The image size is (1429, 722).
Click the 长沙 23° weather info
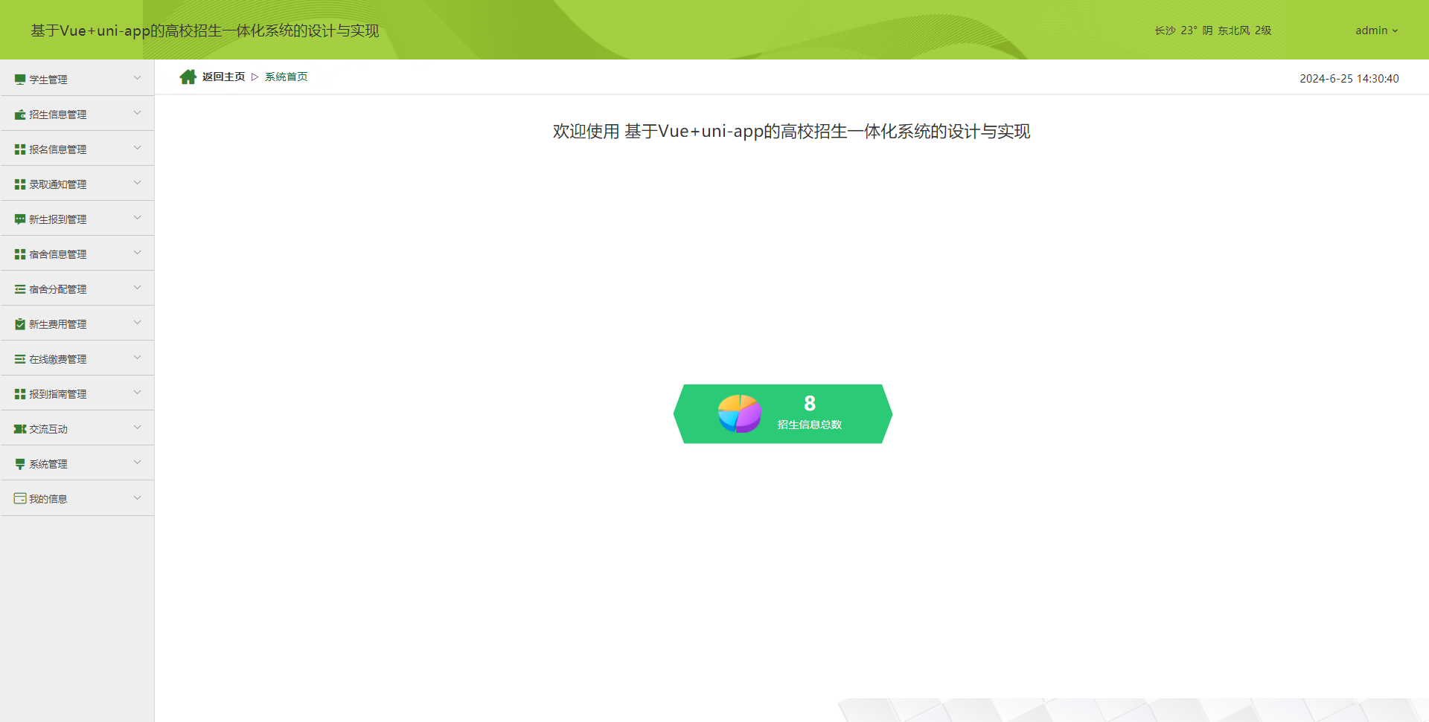(x=1213, y=30)
